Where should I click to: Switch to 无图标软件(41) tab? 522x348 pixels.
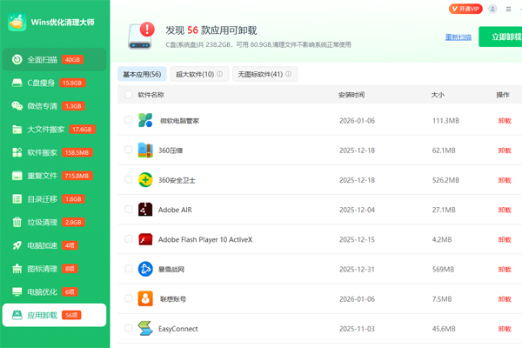click(265, 74)
